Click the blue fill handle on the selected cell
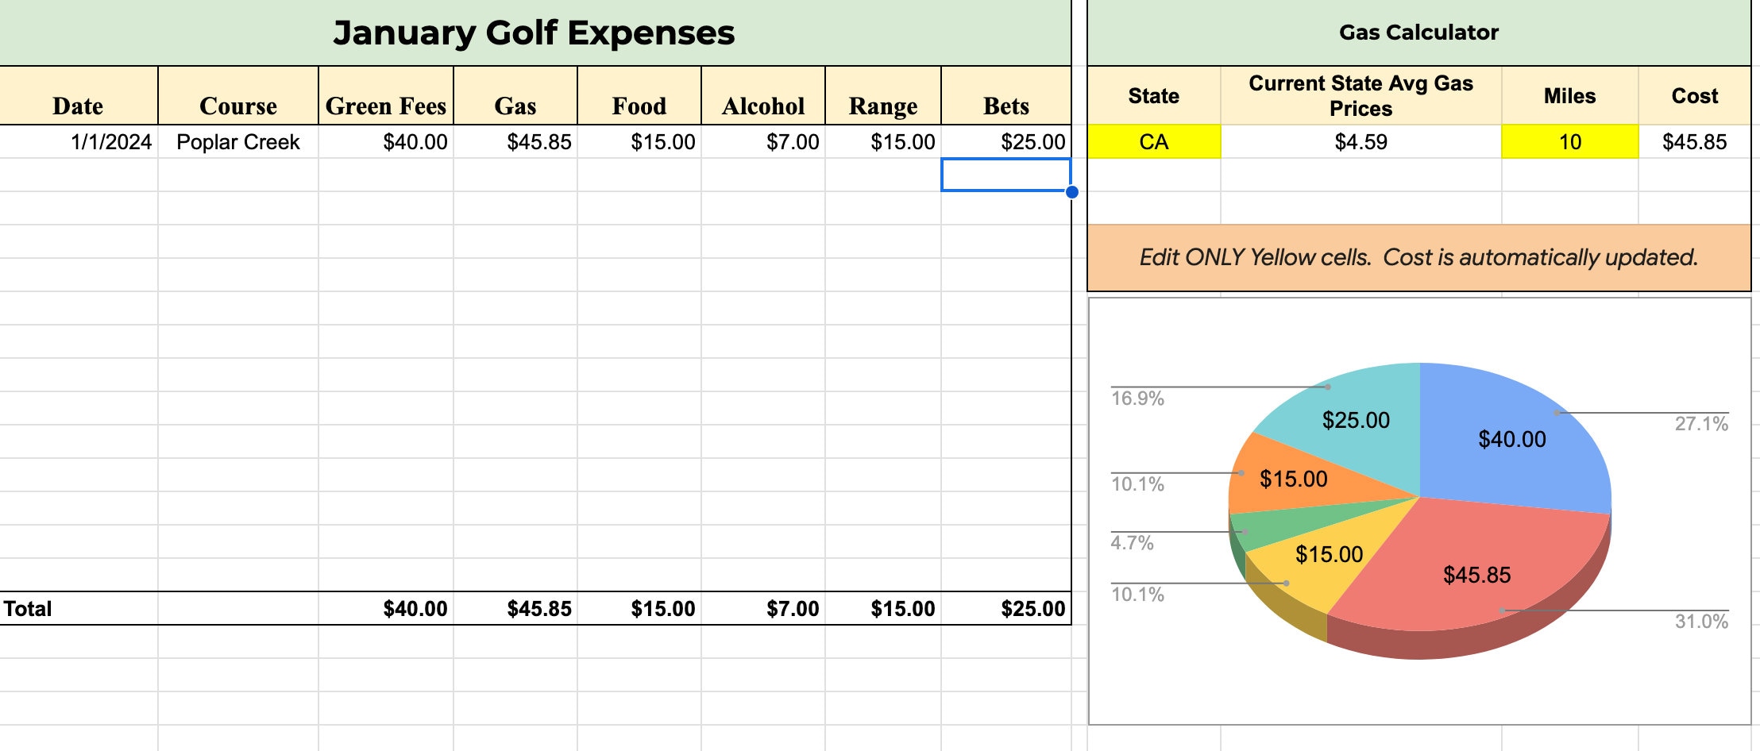 point(1071,191)
